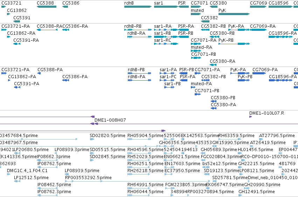Viewport: 298px width, 197px height.
Task: Click the CG5382-RB transcript label
Action: click(x=213, y=26)
